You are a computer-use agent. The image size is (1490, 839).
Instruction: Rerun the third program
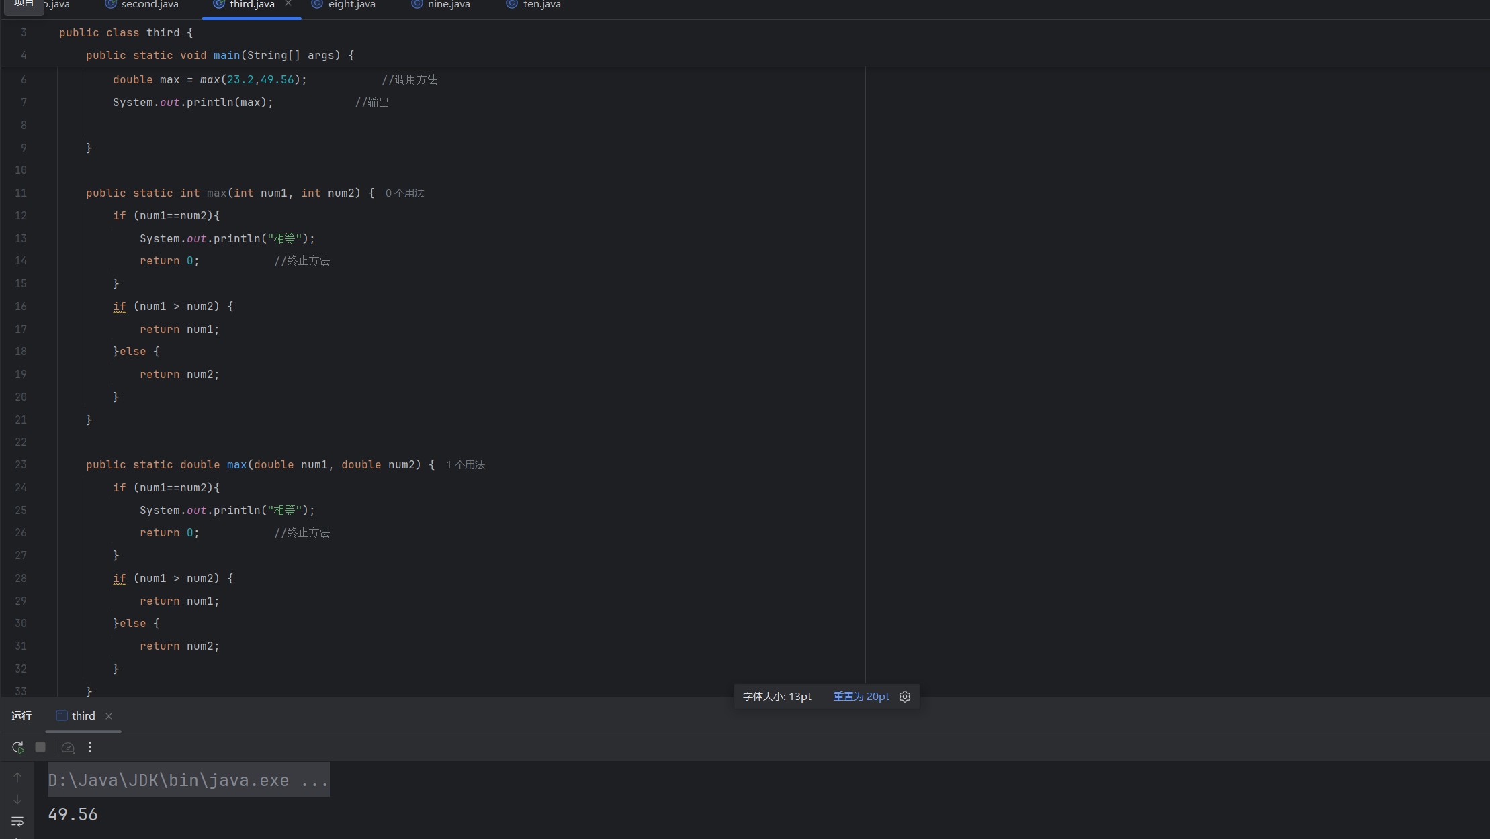coord(18,747)
